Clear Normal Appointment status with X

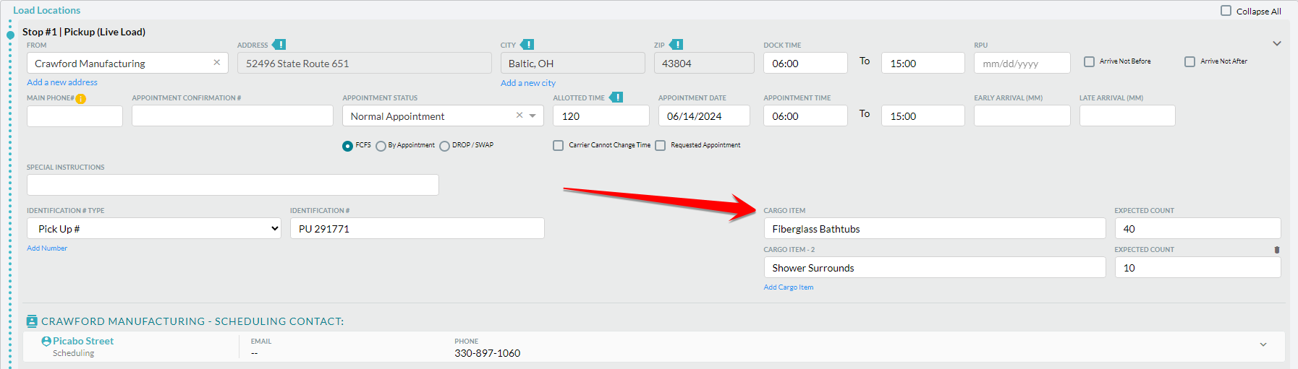point(519,116)
